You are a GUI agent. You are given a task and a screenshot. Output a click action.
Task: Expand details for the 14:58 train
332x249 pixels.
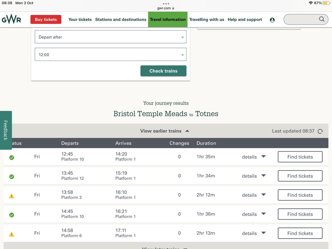pyautogui.click(x=254, y=233)
